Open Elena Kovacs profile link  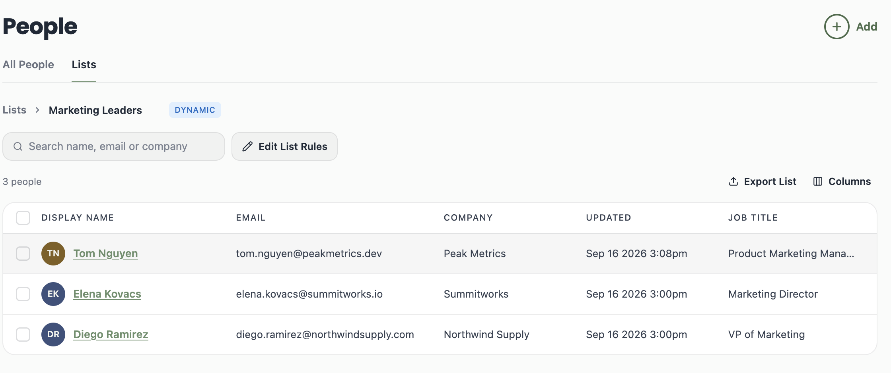point(107,294)
